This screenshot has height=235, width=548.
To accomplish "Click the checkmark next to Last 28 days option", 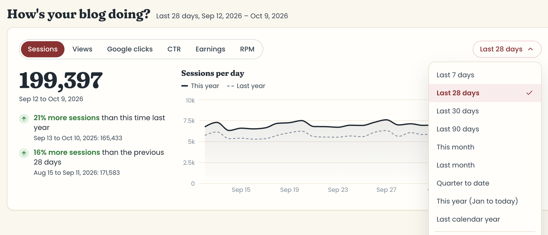I will pos(529,93).
